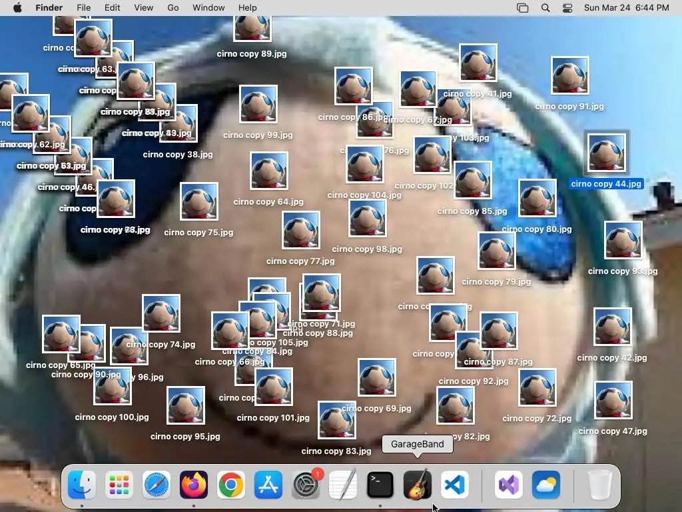
Task: Open the Apple menu
Action: coord(17,8)
